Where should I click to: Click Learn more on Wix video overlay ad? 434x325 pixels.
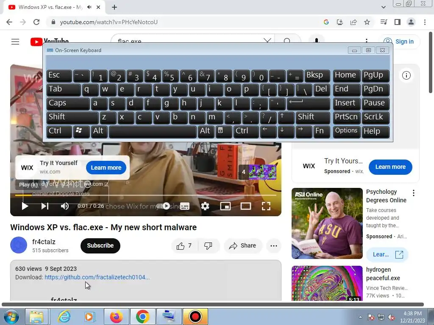(106, 168)
